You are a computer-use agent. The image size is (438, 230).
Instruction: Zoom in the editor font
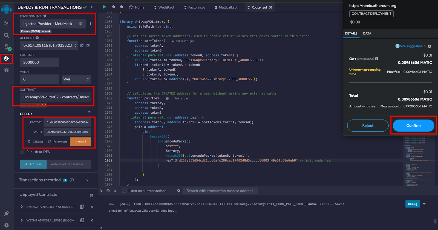pos(122,7)
